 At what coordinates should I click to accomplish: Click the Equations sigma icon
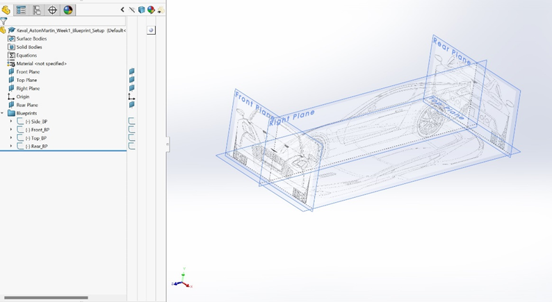click(x=11, y=56)
